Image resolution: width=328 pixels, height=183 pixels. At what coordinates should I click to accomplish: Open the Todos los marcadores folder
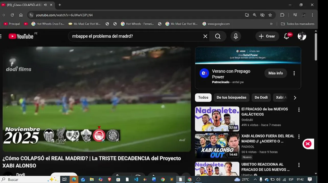point(298,24)
